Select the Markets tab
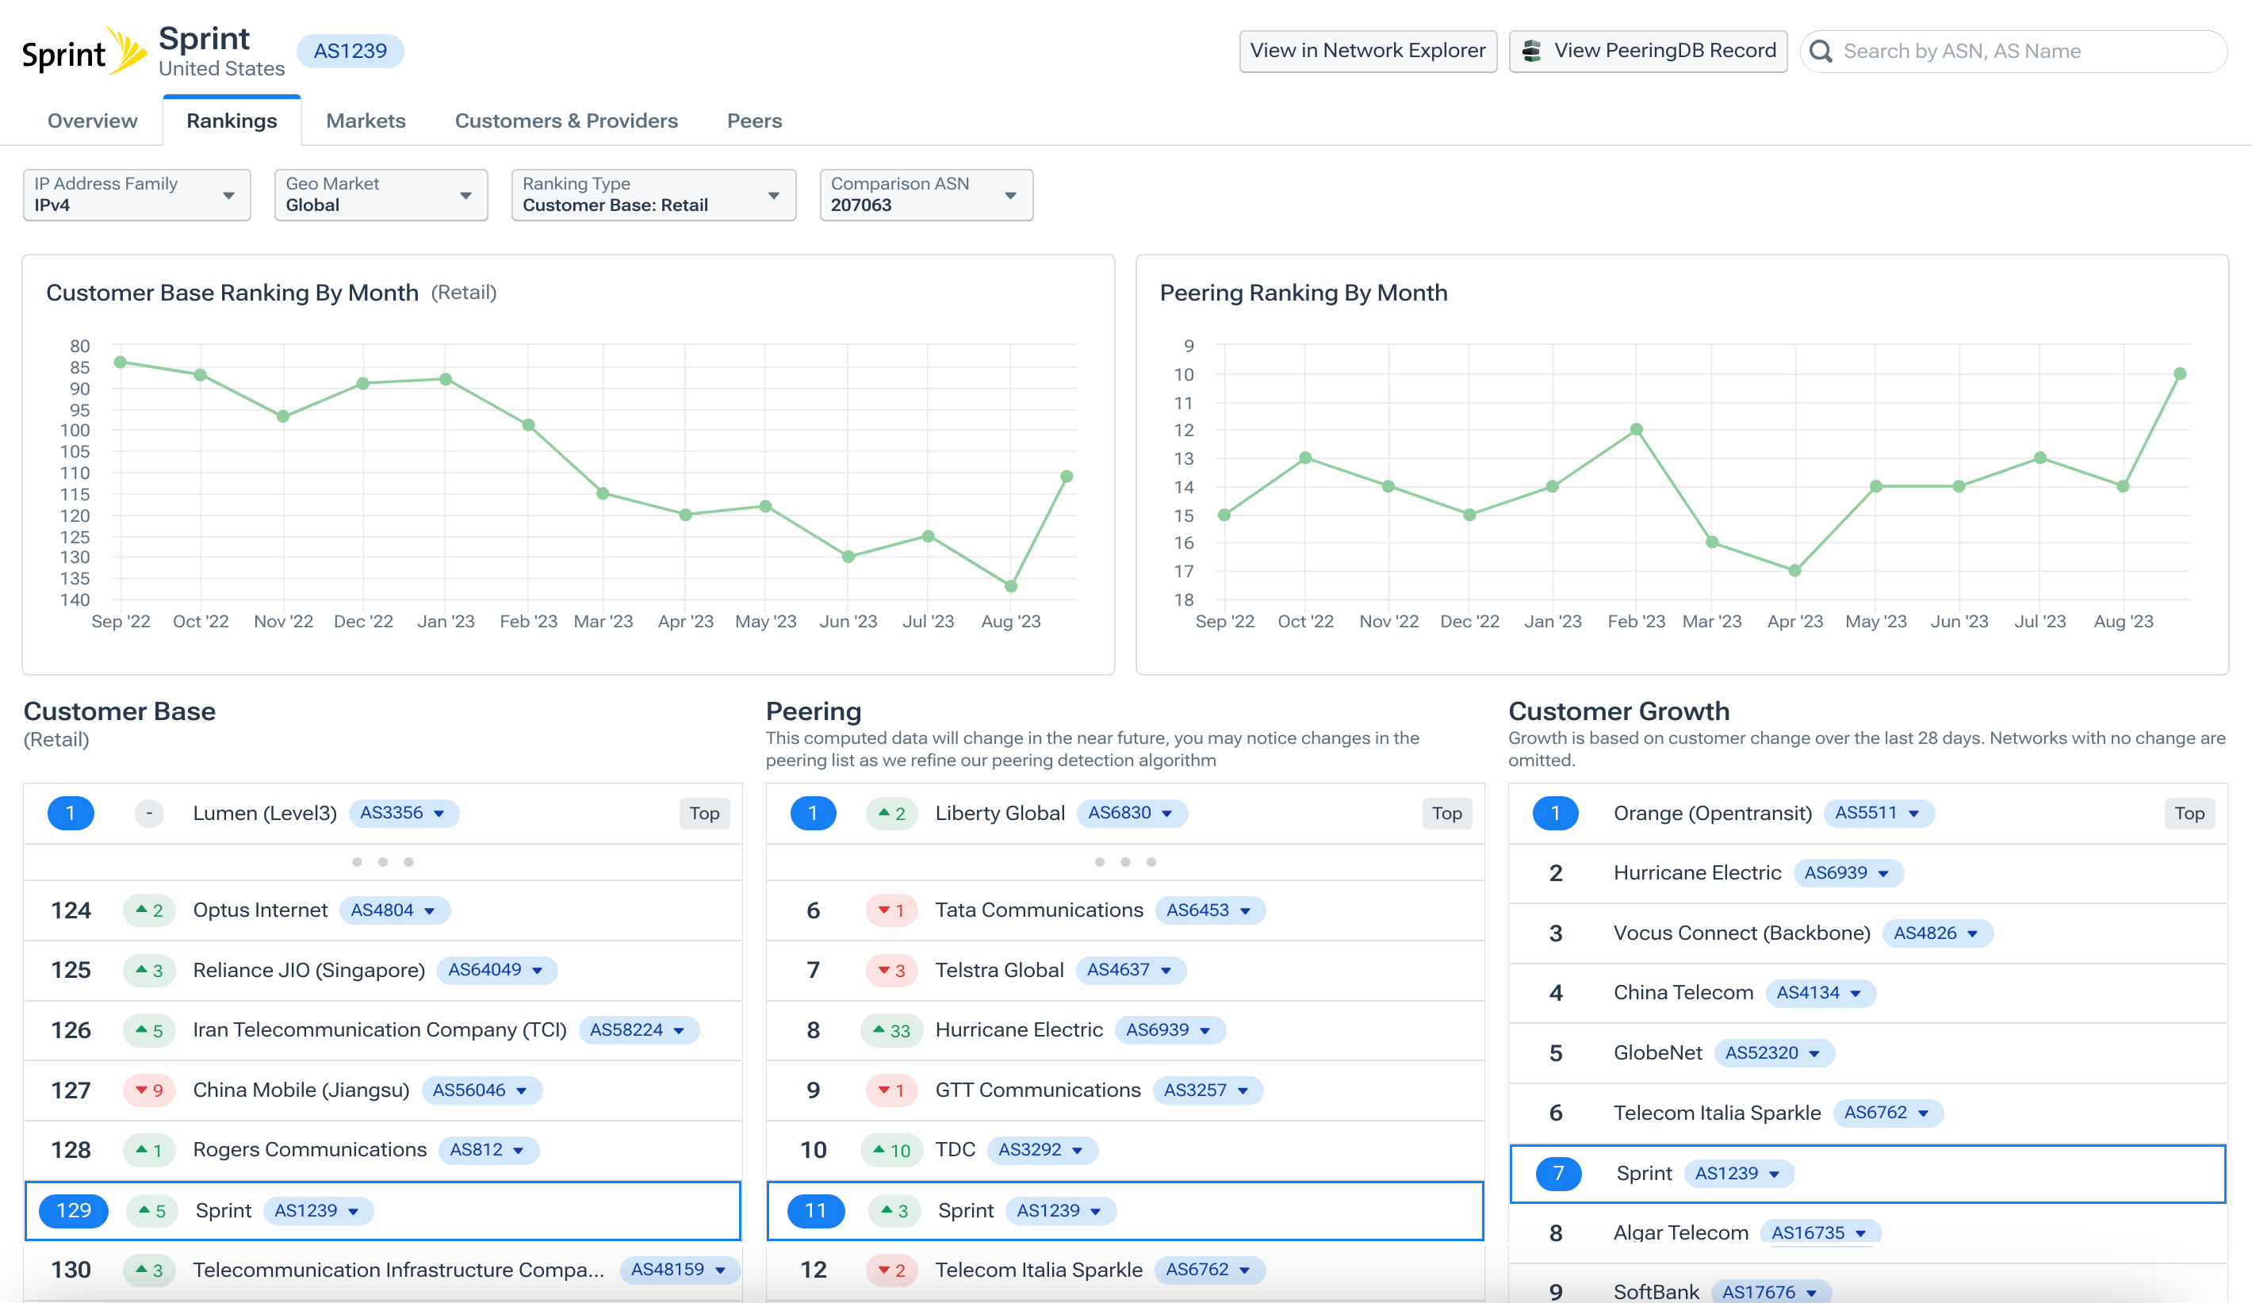Screen dimensions: 2252x1303 (363, 120)
